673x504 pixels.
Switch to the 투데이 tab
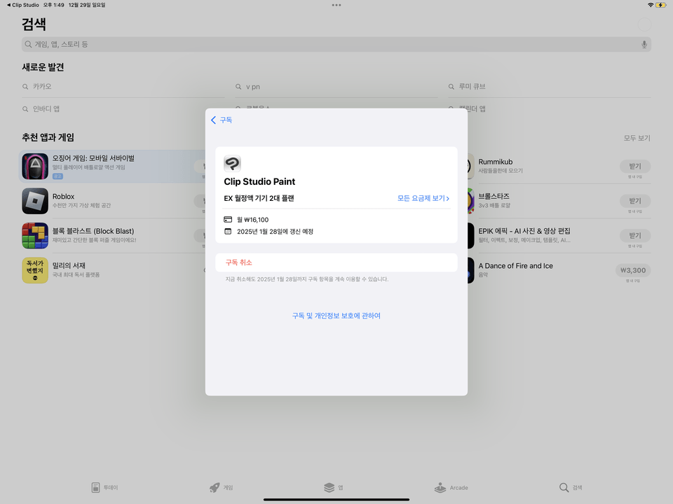coord(104,487)
